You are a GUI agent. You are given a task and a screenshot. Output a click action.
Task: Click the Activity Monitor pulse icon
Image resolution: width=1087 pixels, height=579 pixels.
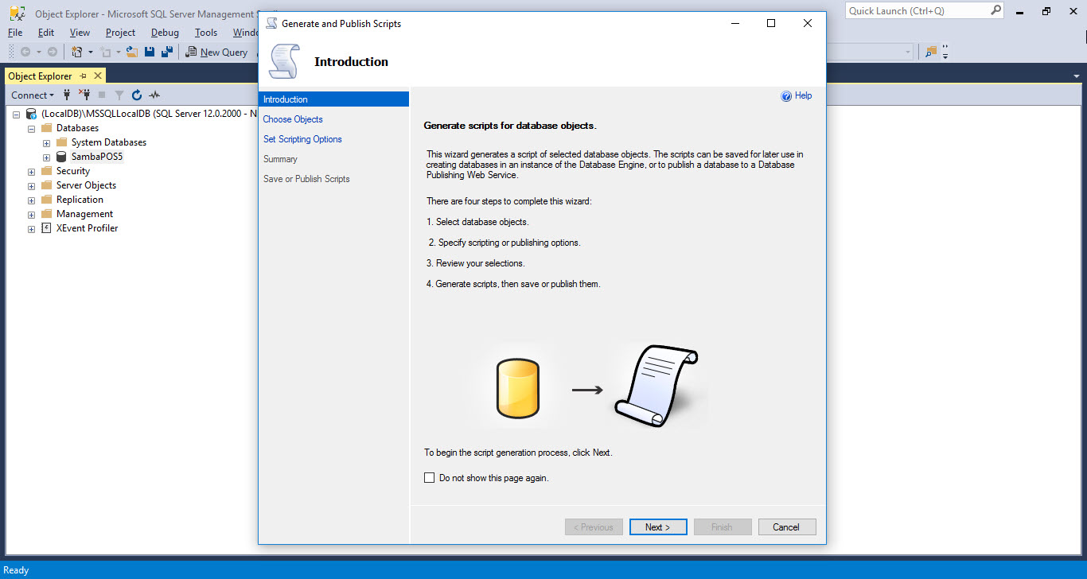[154, 95]
